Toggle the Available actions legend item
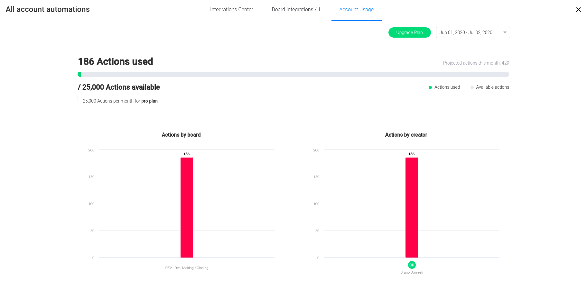The image size is (587, 281). point(492,87)
